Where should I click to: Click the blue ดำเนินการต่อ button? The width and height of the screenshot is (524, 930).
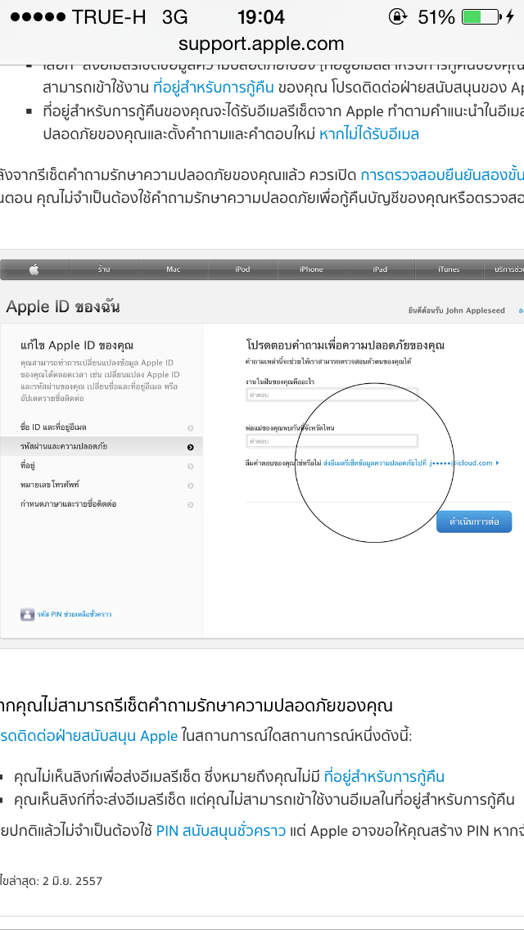point(473,522)
